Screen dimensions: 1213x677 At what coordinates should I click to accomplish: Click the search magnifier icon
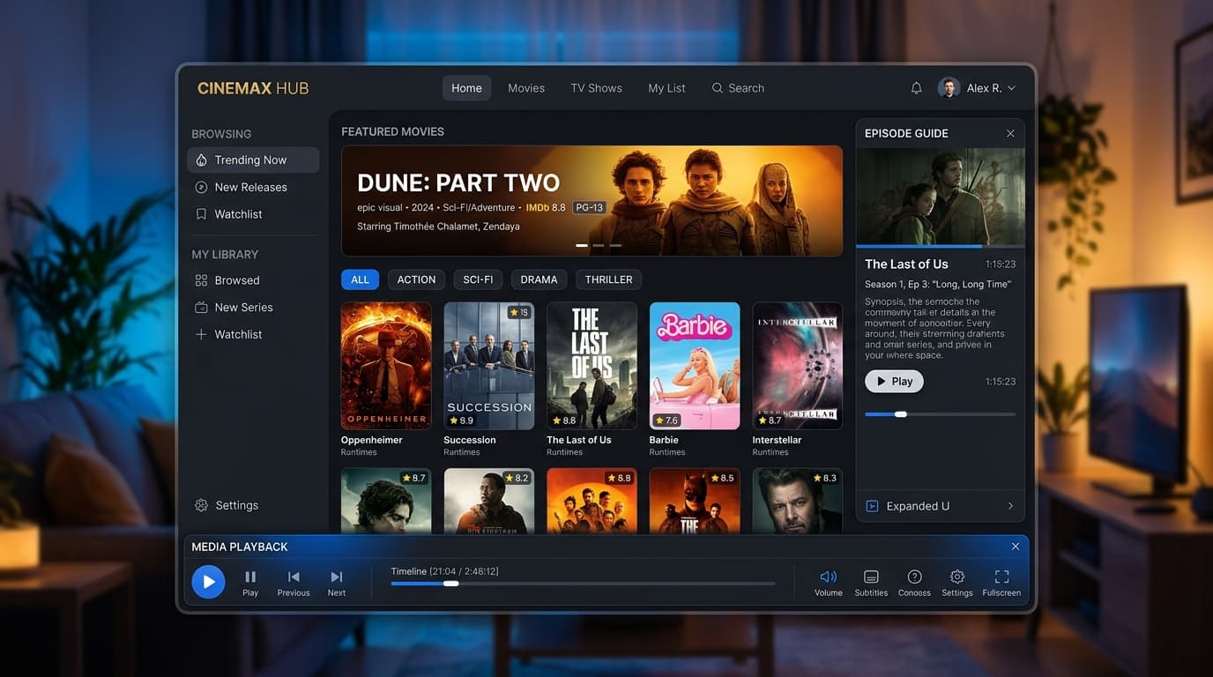tap(718, 88)
